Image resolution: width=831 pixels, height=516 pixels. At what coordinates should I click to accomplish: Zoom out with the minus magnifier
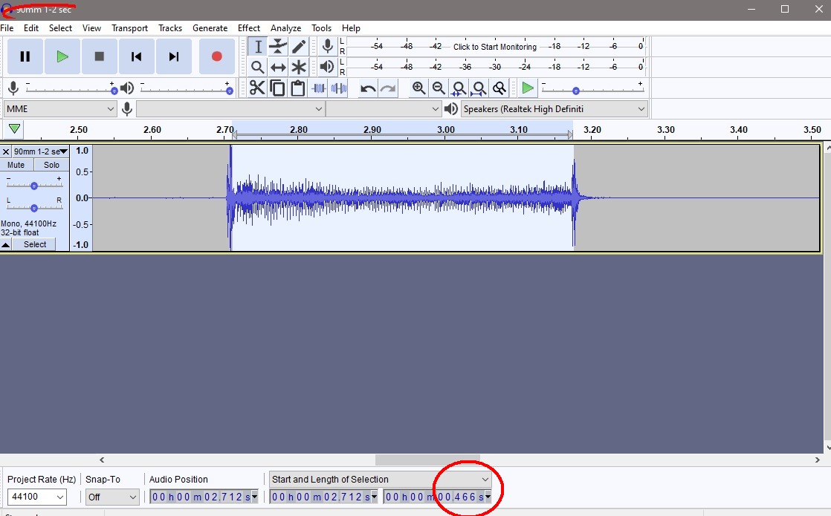(439, 88)
